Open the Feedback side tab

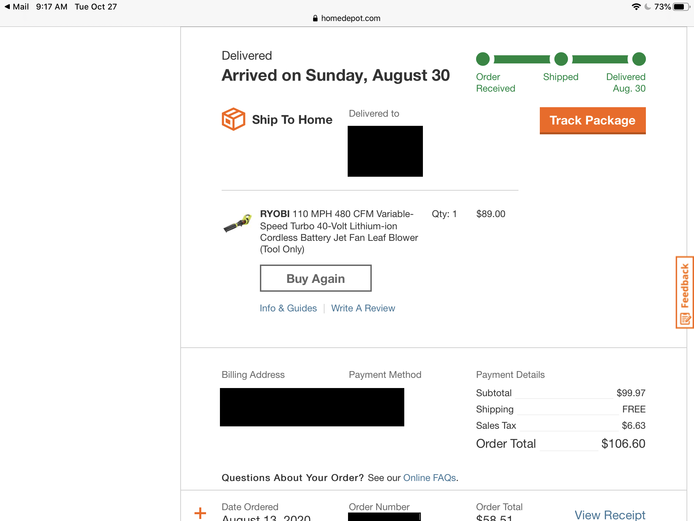[x=685, y=292]
